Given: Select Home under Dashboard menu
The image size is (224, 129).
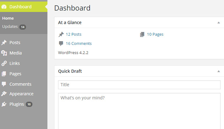Looking at the screenshot, I should pyautogui.click(x=8, y=18).
